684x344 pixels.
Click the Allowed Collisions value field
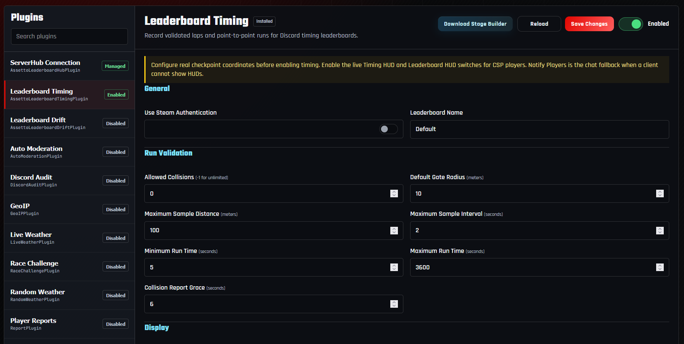(x=273, y=193)
